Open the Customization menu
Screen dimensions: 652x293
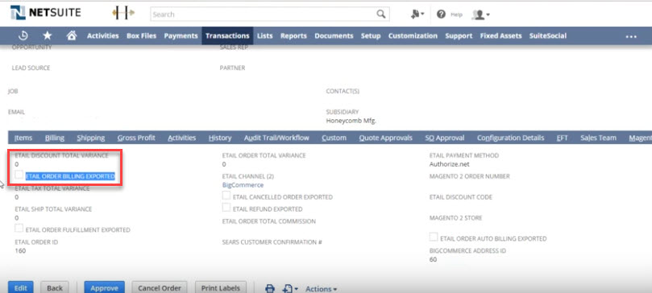click(413, 36)
